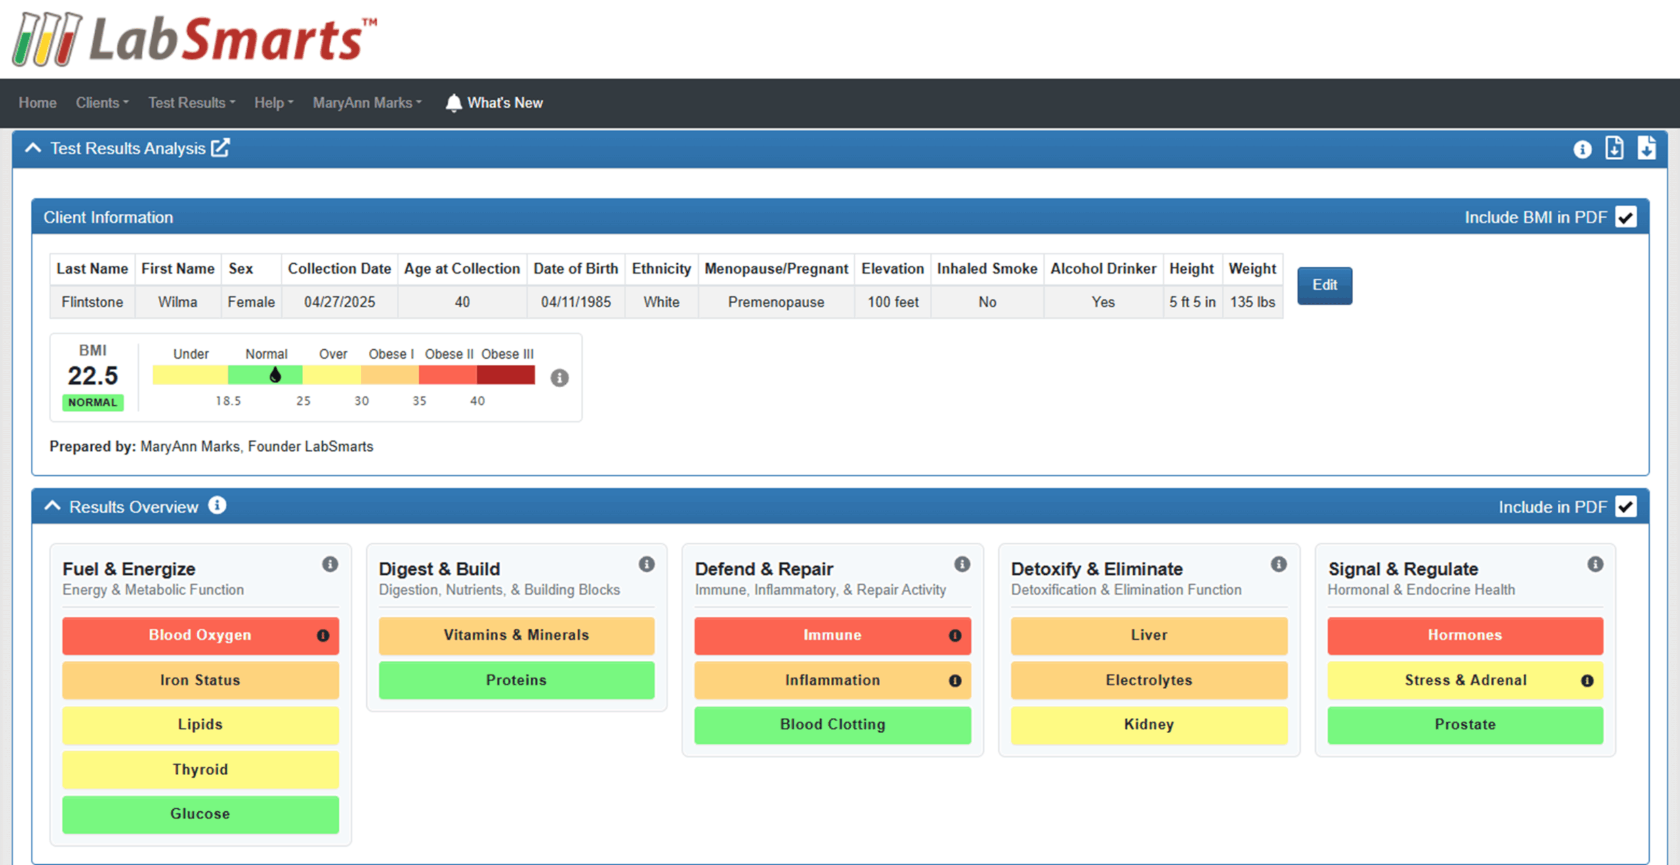Click the What's New bell icon

pos(453,103)
